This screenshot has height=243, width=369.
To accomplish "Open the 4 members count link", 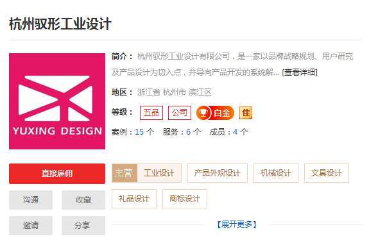I will click(235, 132).
